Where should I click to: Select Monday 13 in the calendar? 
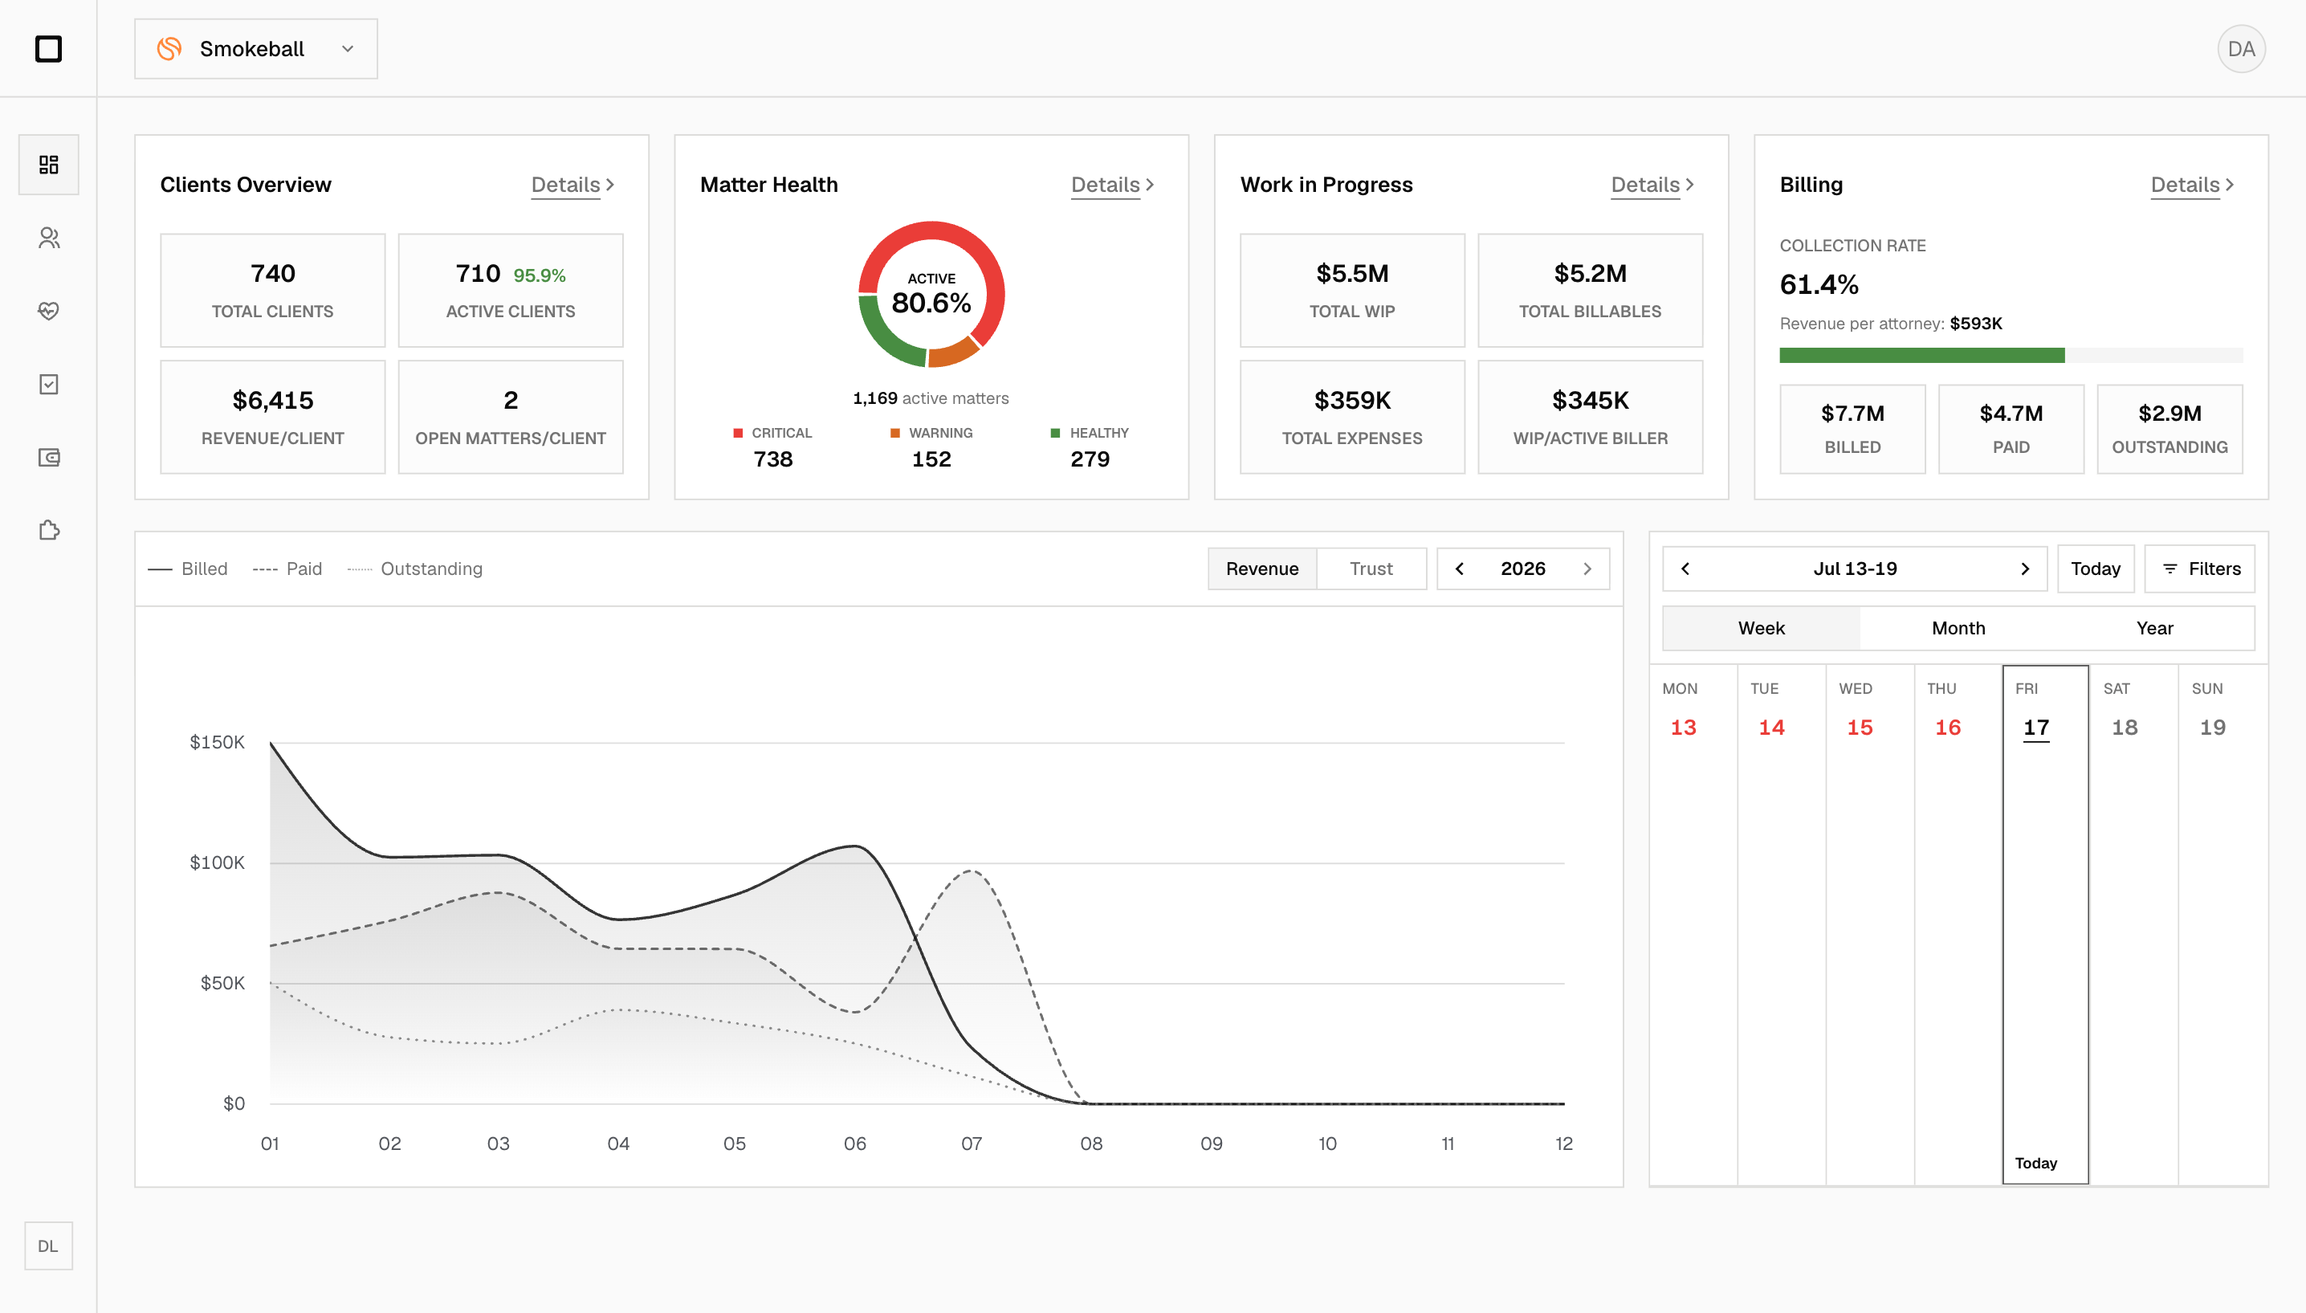tap(1693, 924)
